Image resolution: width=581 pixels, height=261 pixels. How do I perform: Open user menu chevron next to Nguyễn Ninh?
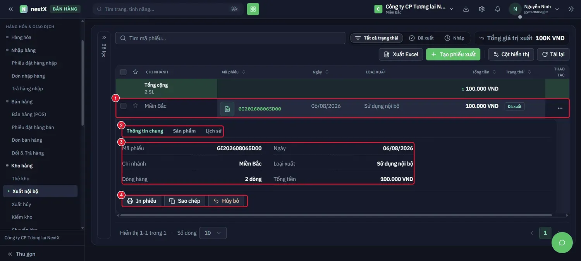point(557,9)
